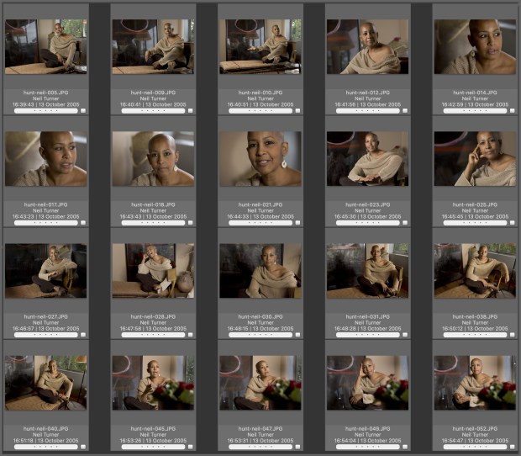Toggle the tag checkbox of hunt-neil-052.JPG
This screenshot has width=521, height=456.
coord(513,446)
